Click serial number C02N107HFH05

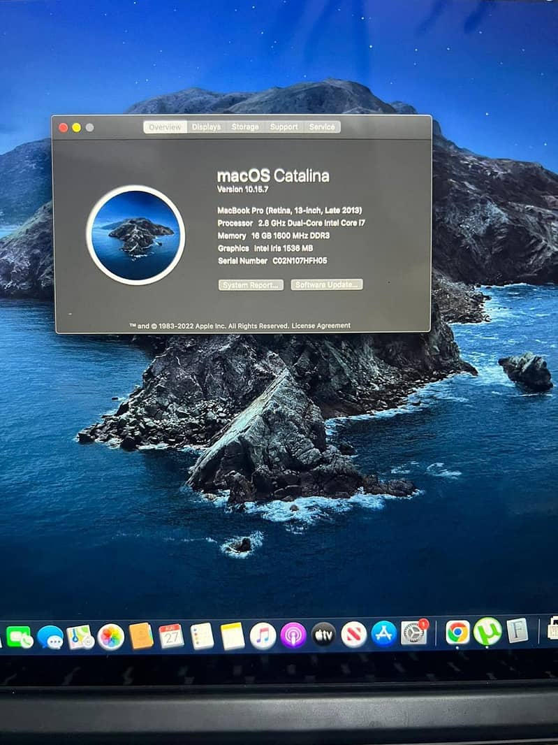tap(300, 261)
